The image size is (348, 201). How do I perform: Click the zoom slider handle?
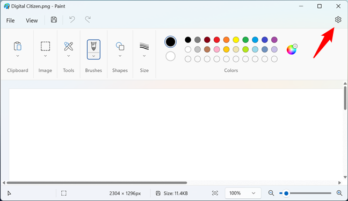pyautogui.click(x=286, y=193)
